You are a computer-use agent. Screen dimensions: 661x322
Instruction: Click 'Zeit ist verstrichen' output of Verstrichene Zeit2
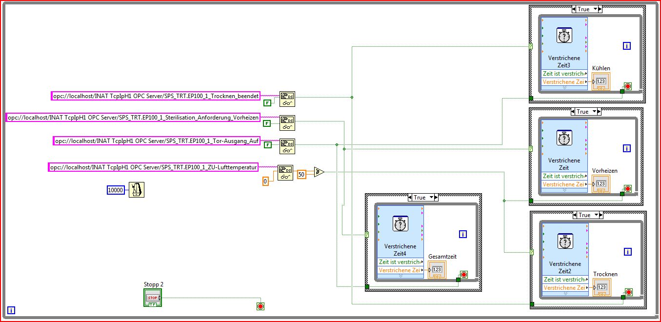tap(565, 280)
